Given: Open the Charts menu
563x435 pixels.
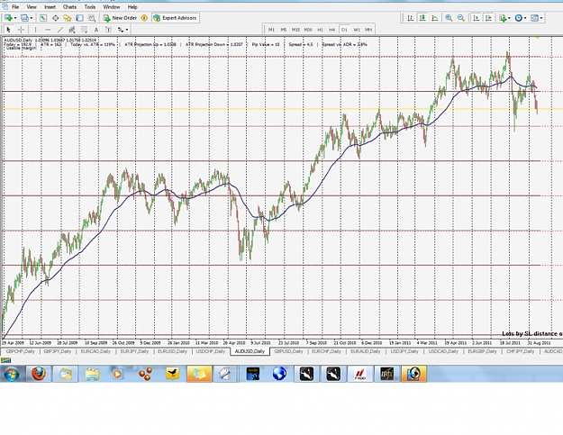Looking at the screenshot, I should pos(69,7).
